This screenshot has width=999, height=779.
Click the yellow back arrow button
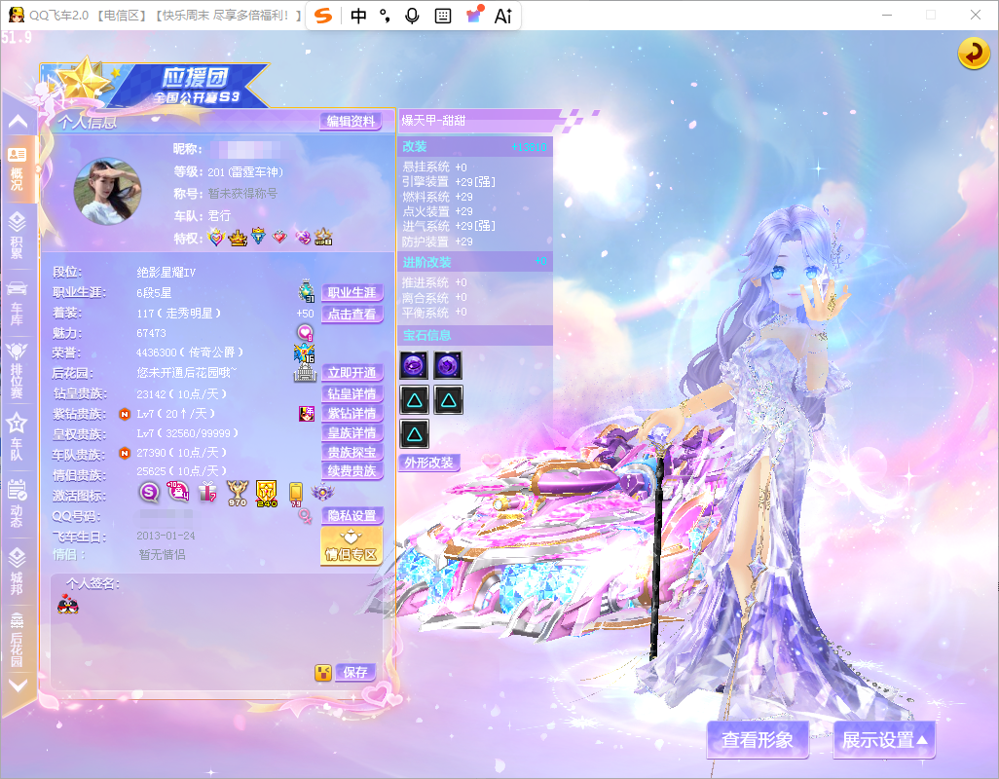pos(974,53)
